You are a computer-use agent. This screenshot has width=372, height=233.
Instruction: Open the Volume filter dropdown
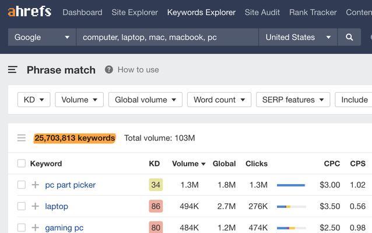(79, 100)
